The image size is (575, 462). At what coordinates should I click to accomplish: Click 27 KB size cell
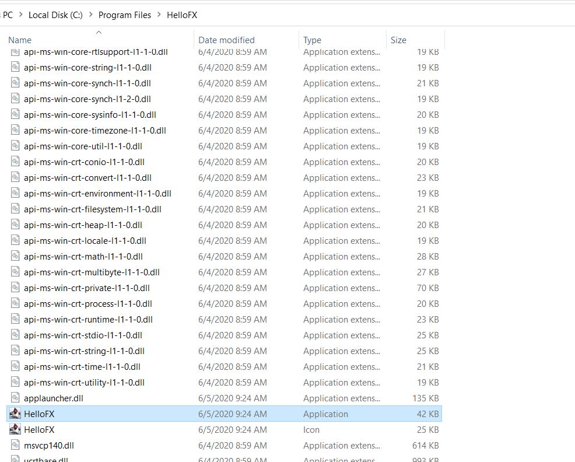(427, 272)
